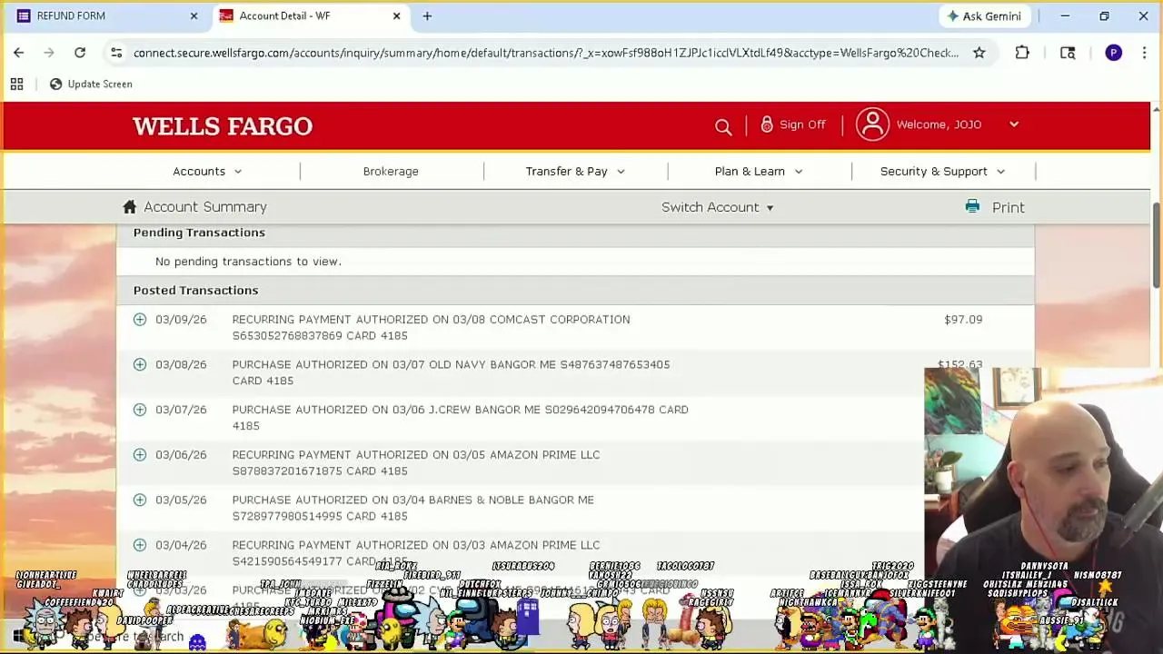Close the REFUND FORM tab
The width and height of the screenshot is (1163, 654).
(194, 15)
